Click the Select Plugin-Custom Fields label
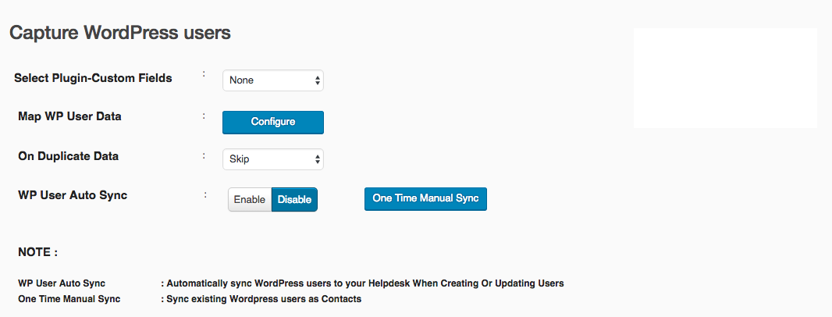The width and height of the screenshot is (832, 317). click(x=93, y=78)
